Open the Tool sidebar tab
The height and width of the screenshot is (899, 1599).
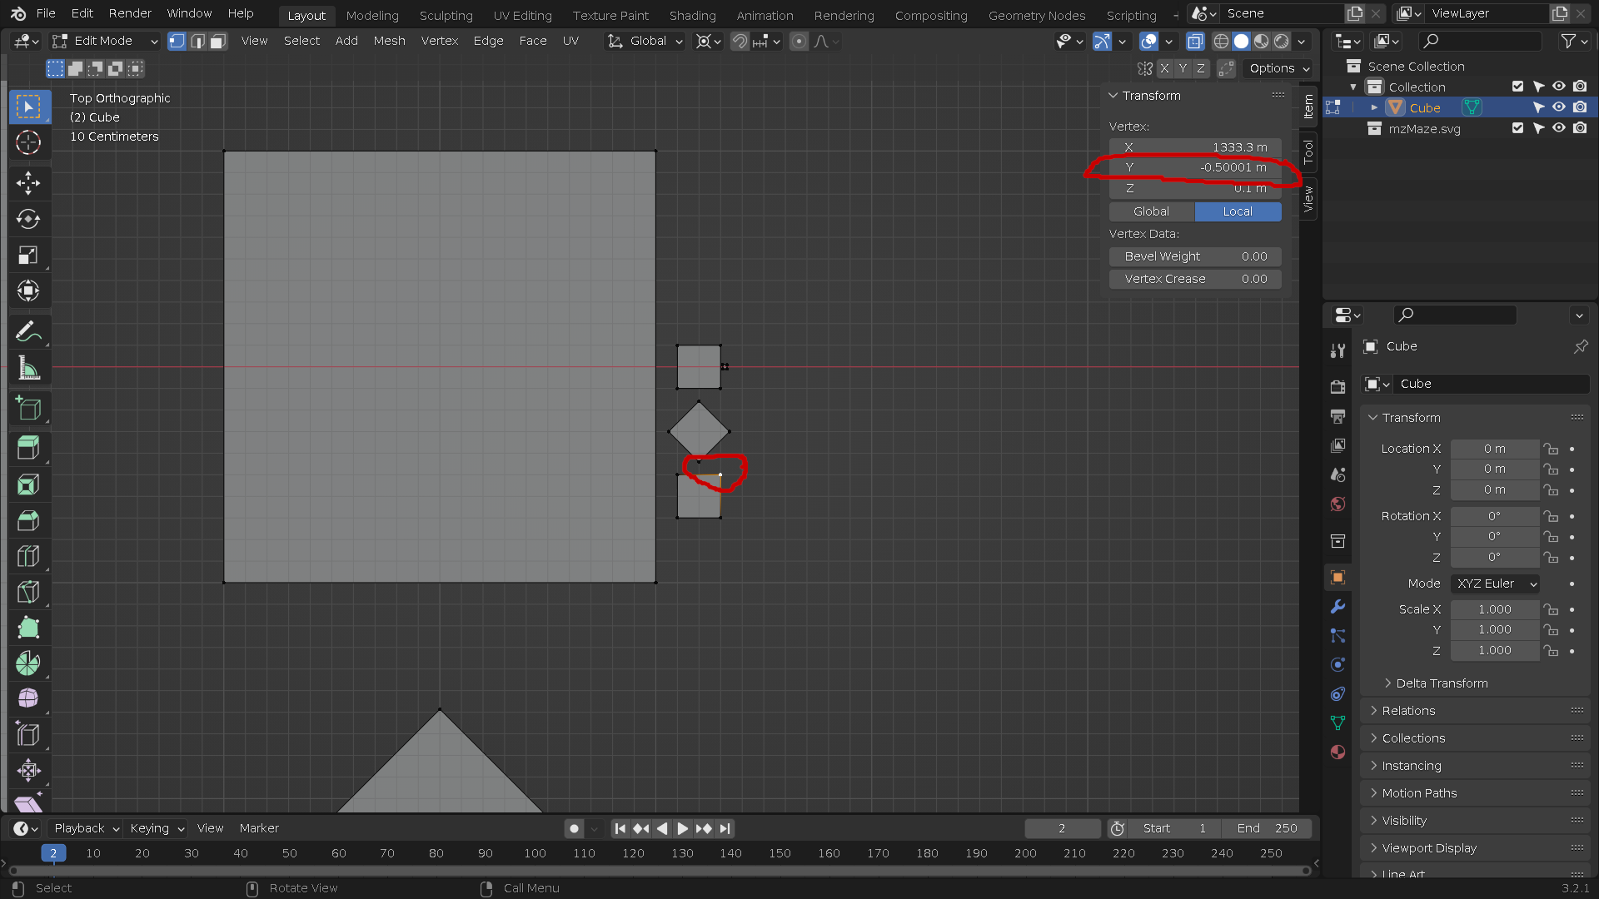[x=1308, y=151]
